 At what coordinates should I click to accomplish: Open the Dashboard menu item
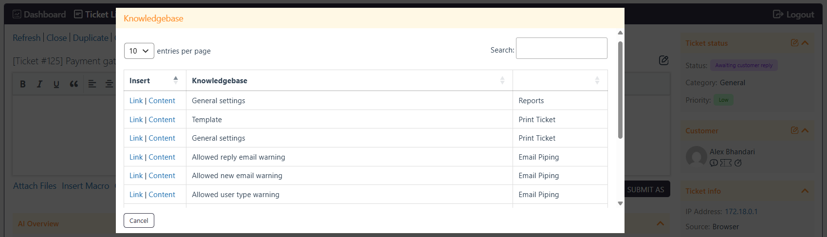(x=39, y=14)
